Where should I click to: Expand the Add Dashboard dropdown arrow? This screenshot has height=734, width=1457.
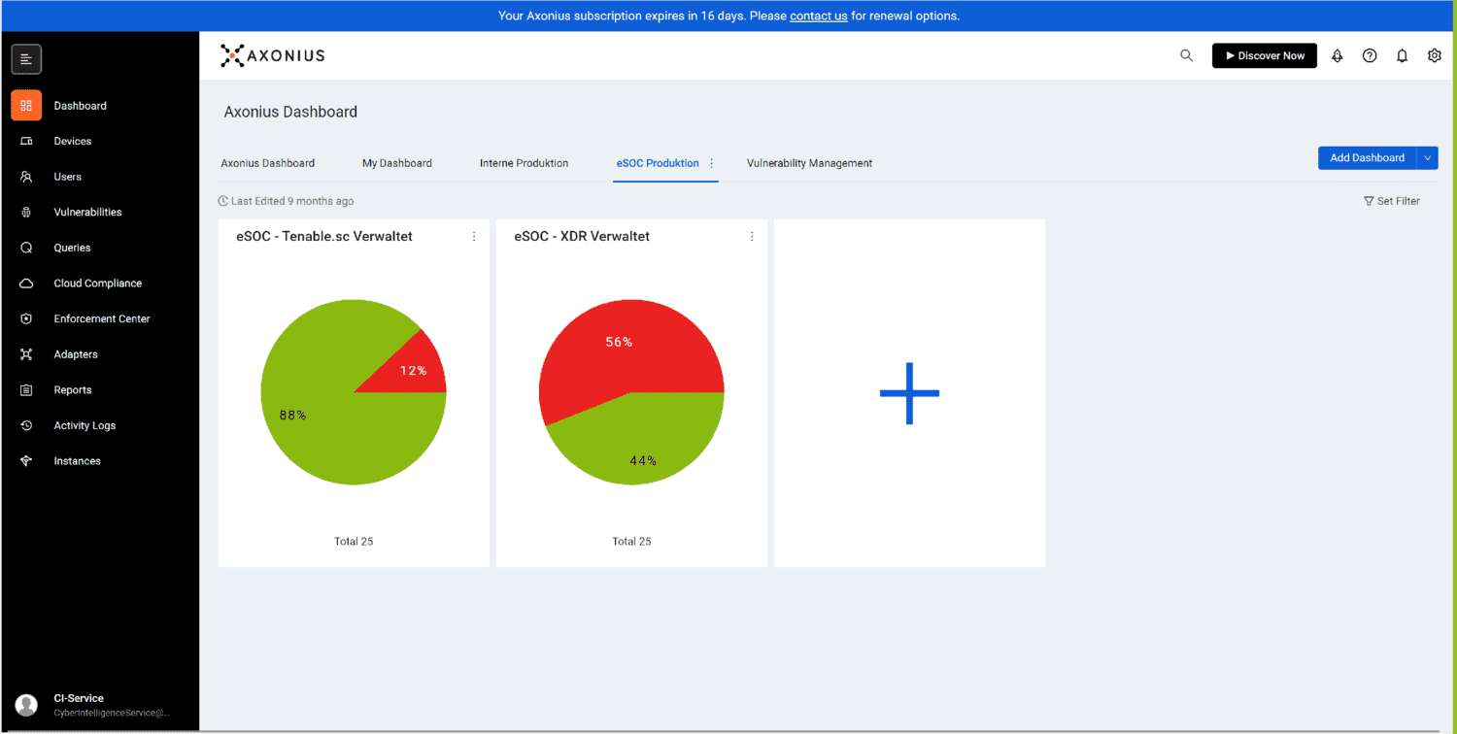tap(1427, 157)
